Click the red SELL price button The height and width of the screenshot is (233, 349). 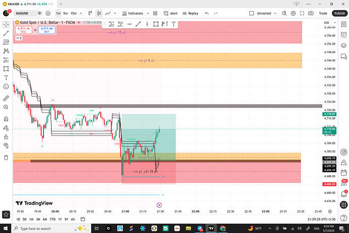(x=23, y=30)
